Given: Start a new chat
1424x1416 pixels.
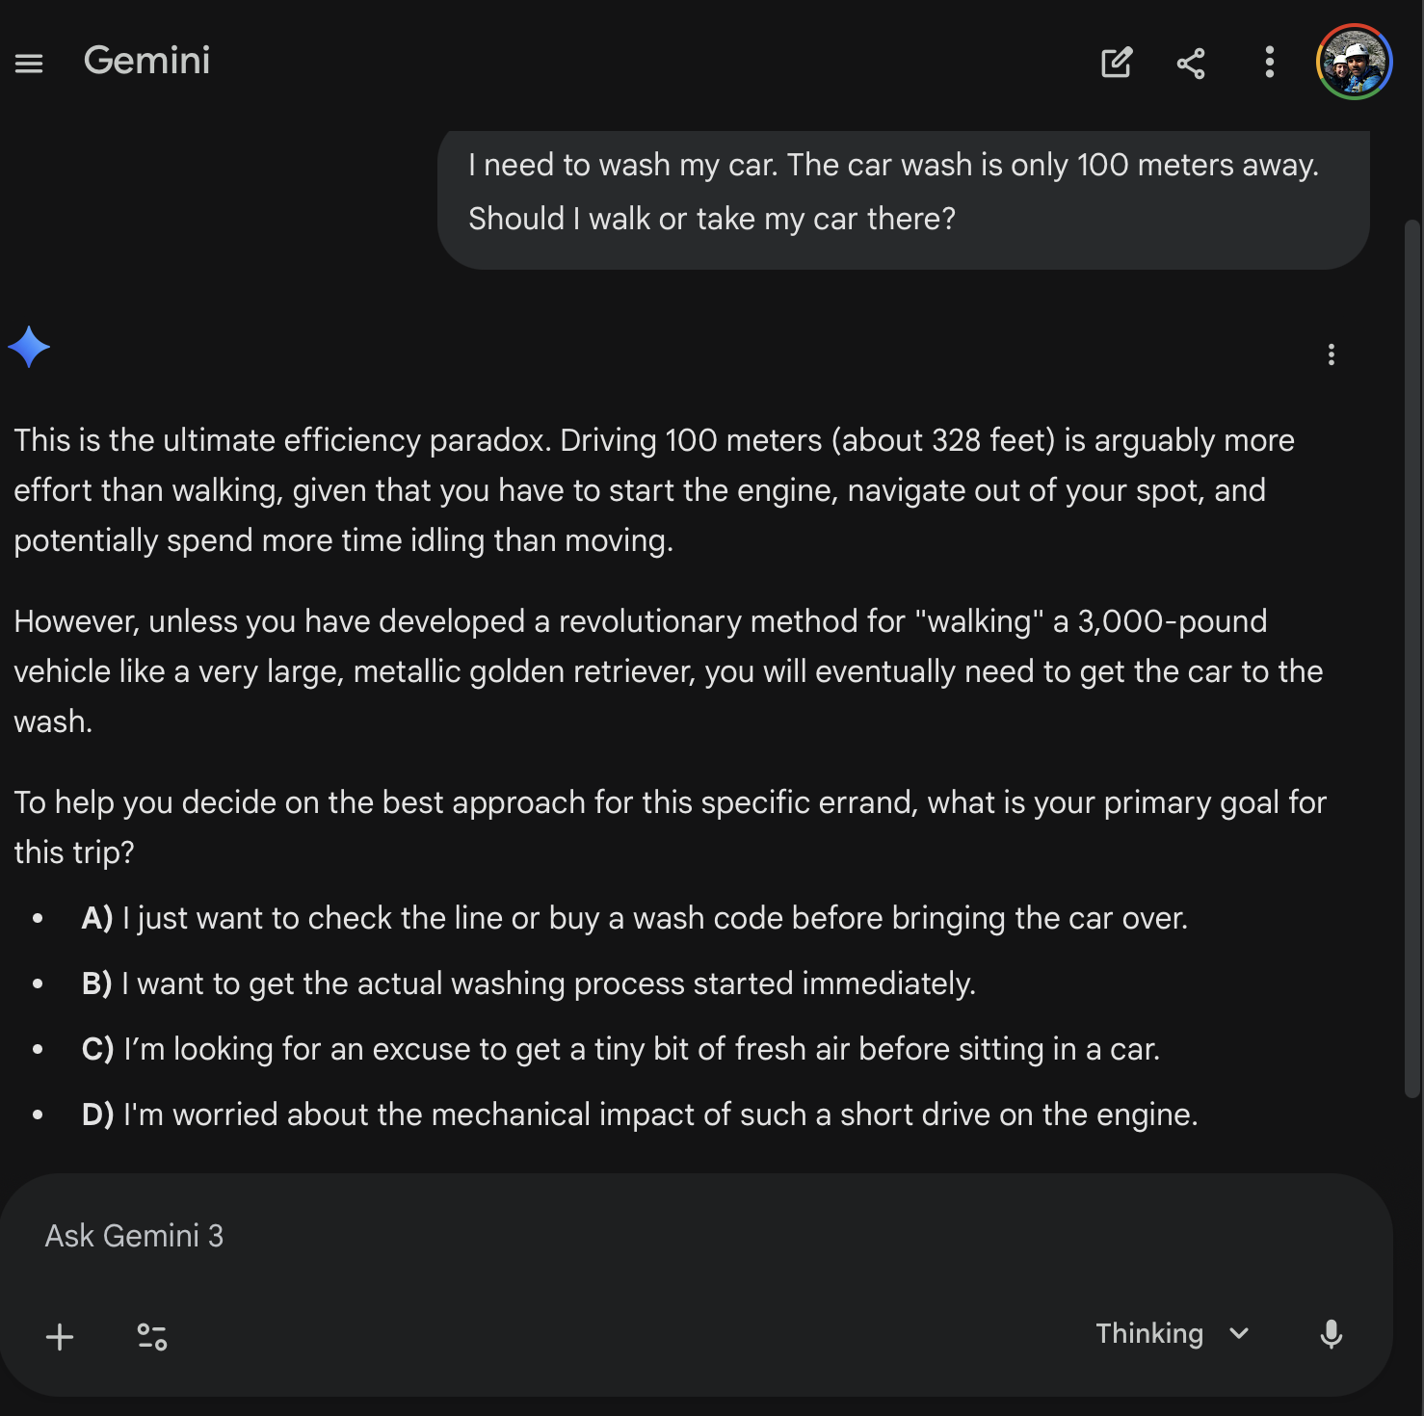Looking at the screenshot, I should pyautogui.click(x=1116, y=63).
